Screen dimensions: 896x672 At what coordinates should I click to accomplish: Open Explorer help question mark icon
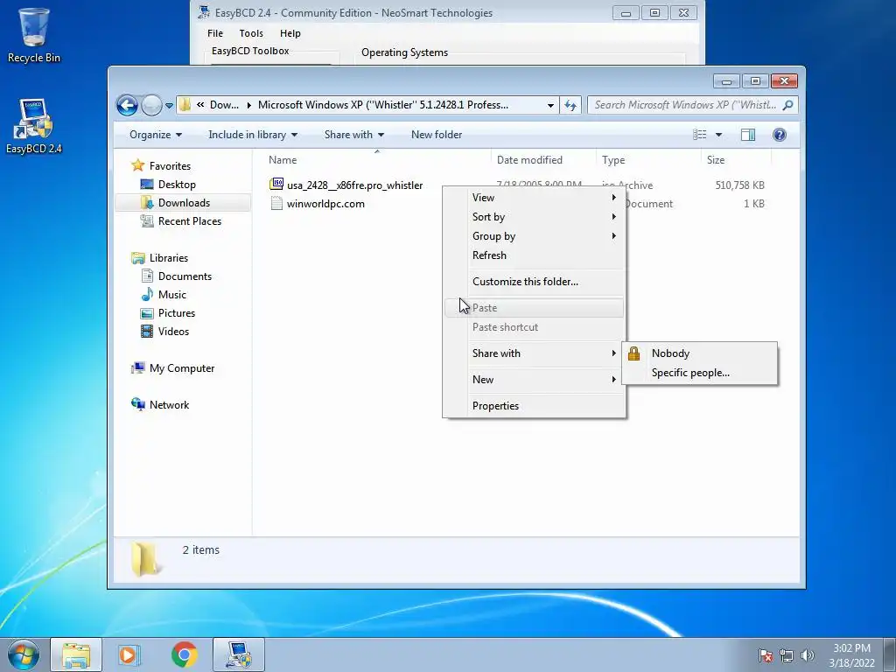click(x=780, y=134)
